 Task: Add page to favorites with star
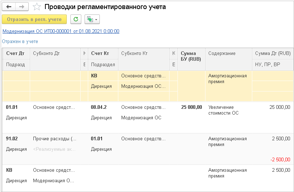(36, 7)
